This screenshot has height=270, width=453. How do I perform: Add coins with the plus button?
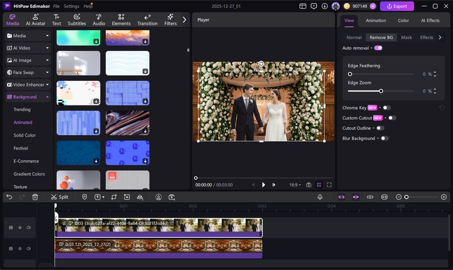(373, 6)
